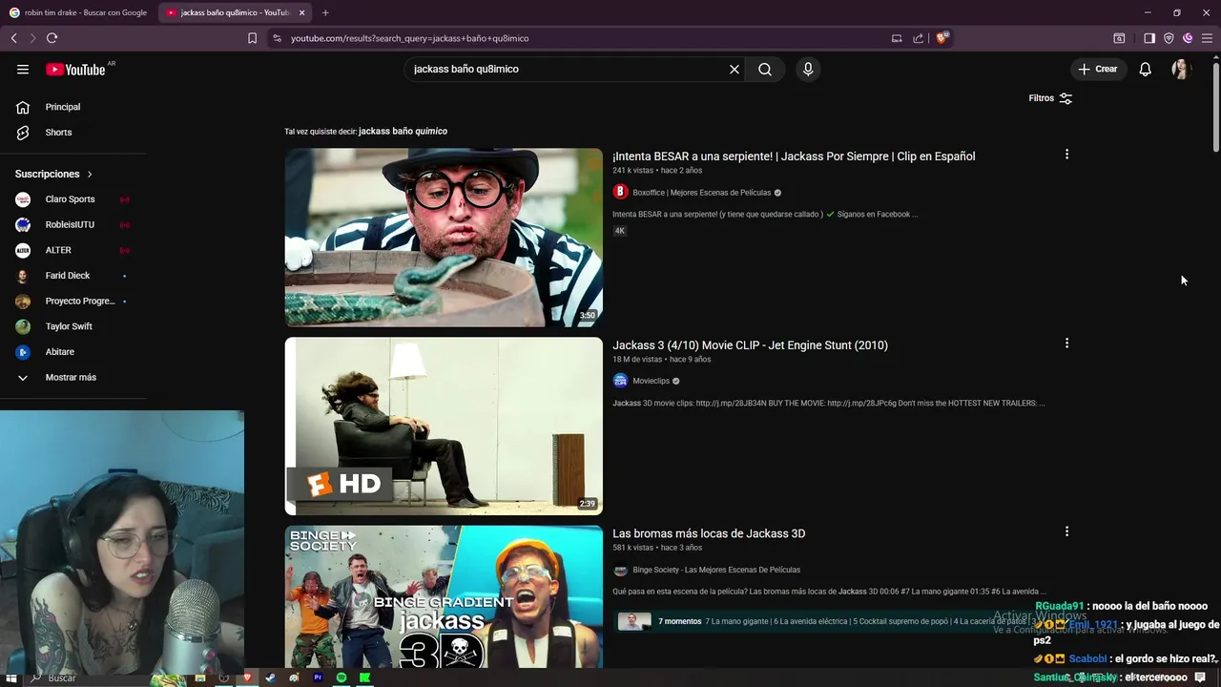The image size is (1221, 687).
Task: Open more options for Jet Engine Stunt video
Action: point(1066,343)
